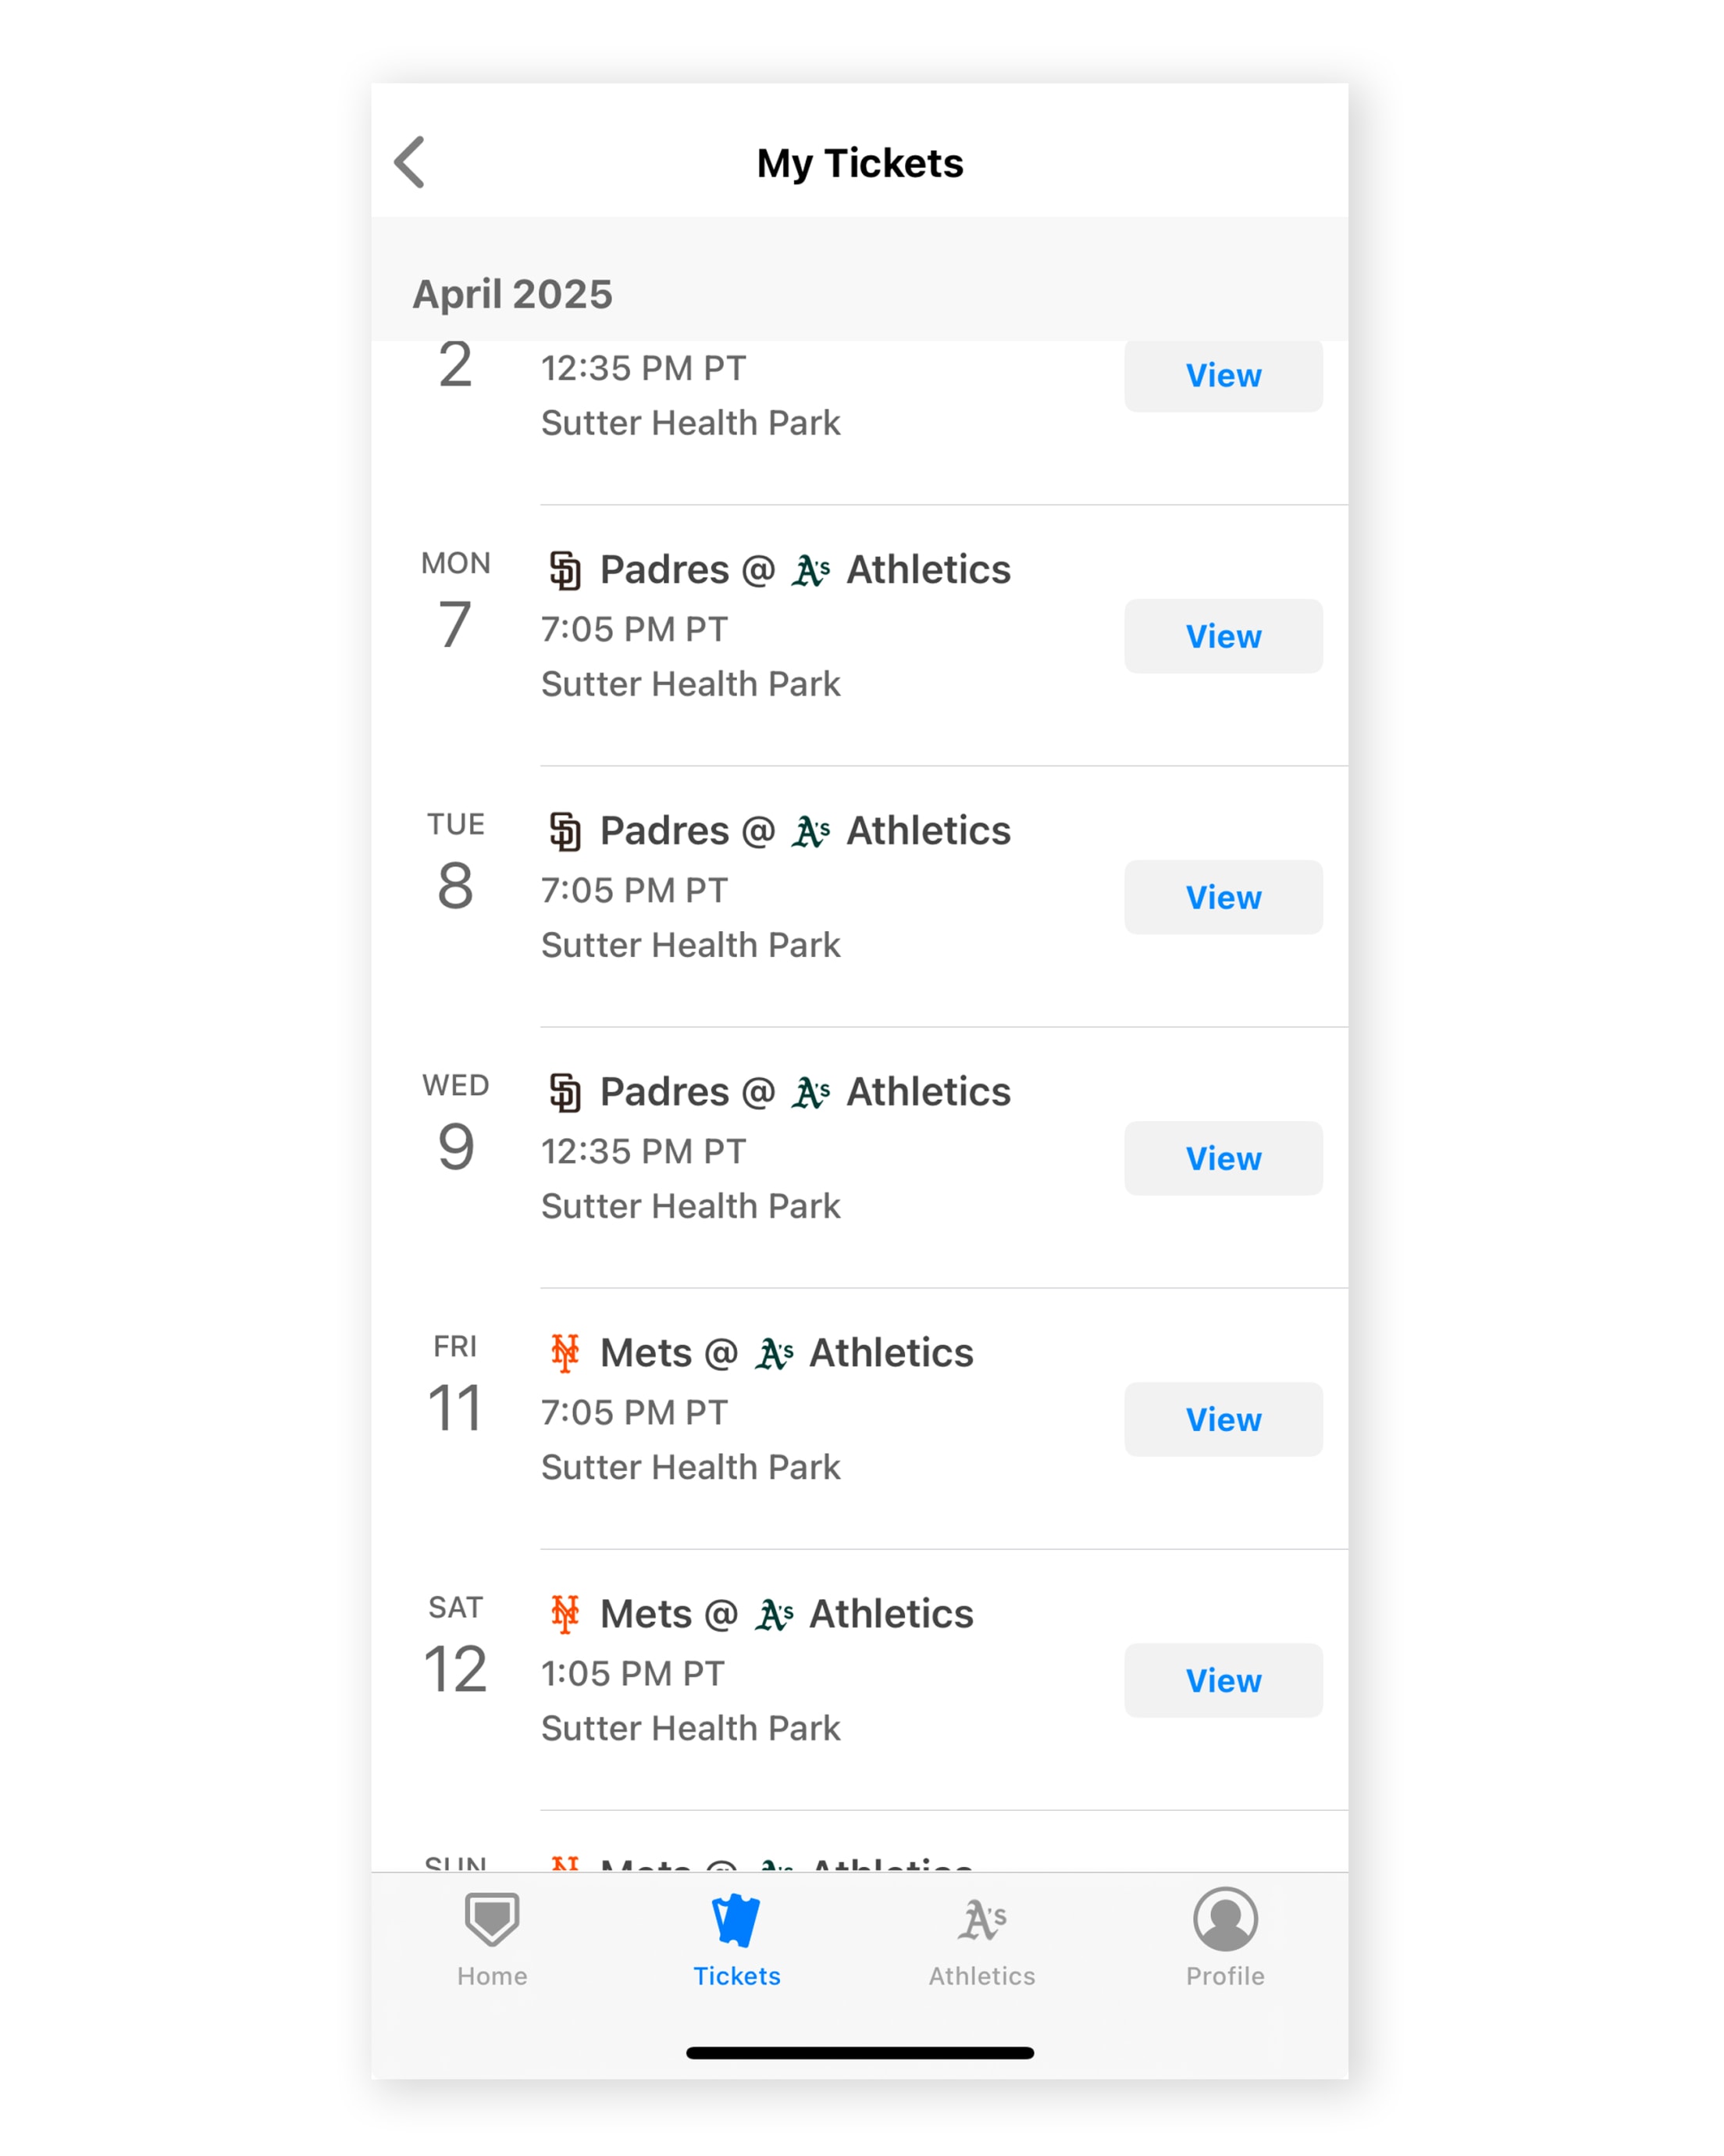
Task: Open the Athletics A's logo tab
Action: 981,1920
